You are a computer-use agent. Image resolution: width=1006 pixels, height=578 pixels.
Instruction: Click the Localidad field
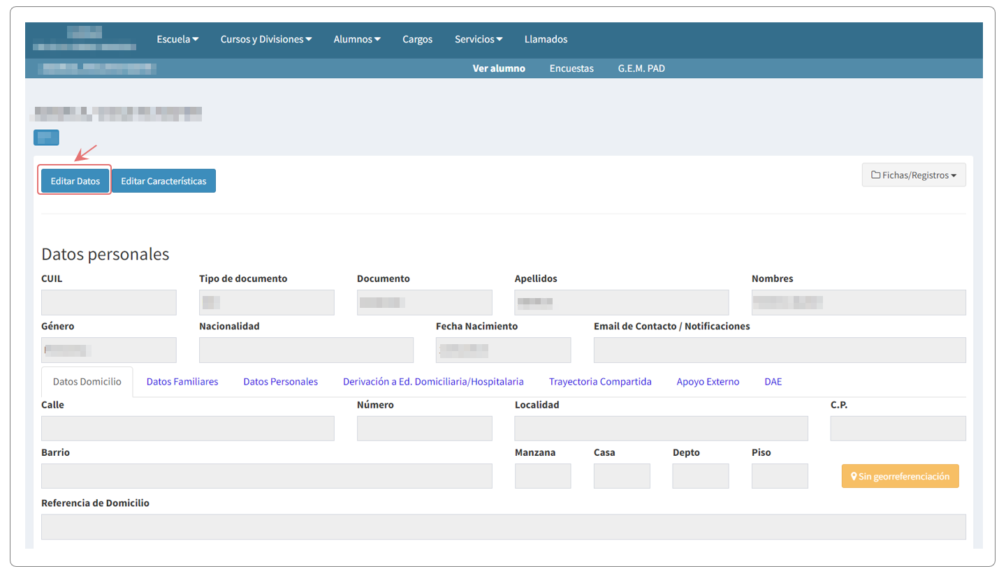pyautogui.click(x=662, y=428)
